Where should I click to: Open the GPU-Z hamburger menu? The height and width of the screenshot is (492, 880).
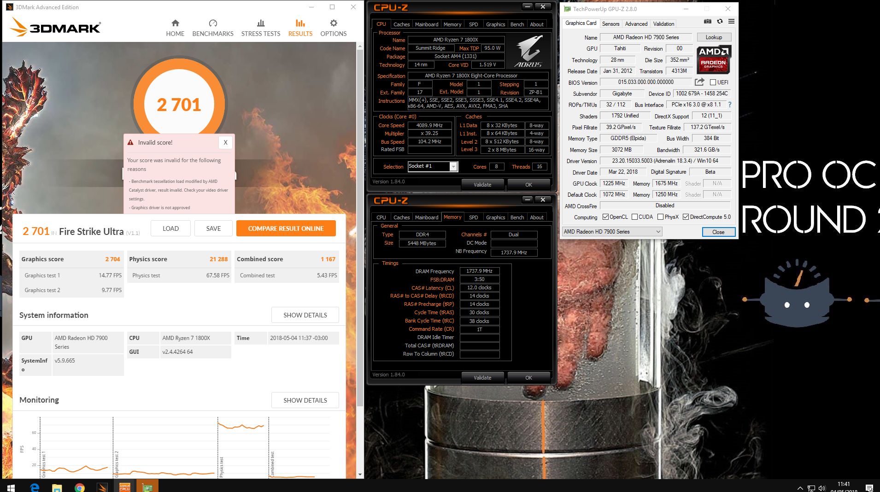click(x=731, y=21)
